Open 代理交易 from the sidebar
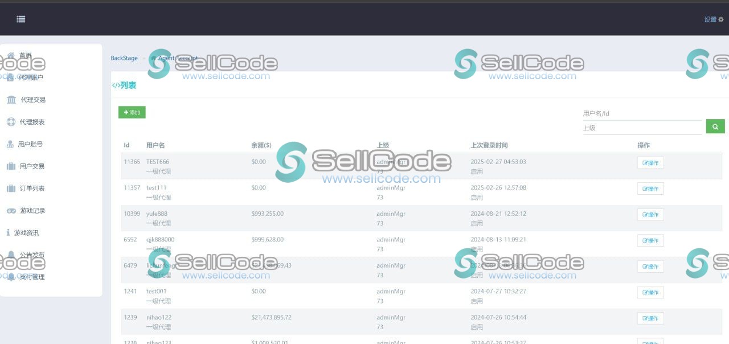This screenshot has height=344, width=729. (x=32, y=100)
